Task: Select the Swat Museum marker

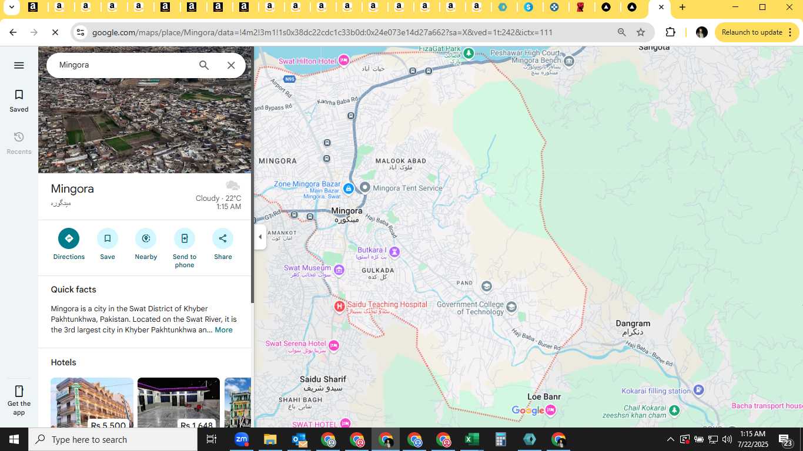Action: pyautogui.click(x=339, y=270)
